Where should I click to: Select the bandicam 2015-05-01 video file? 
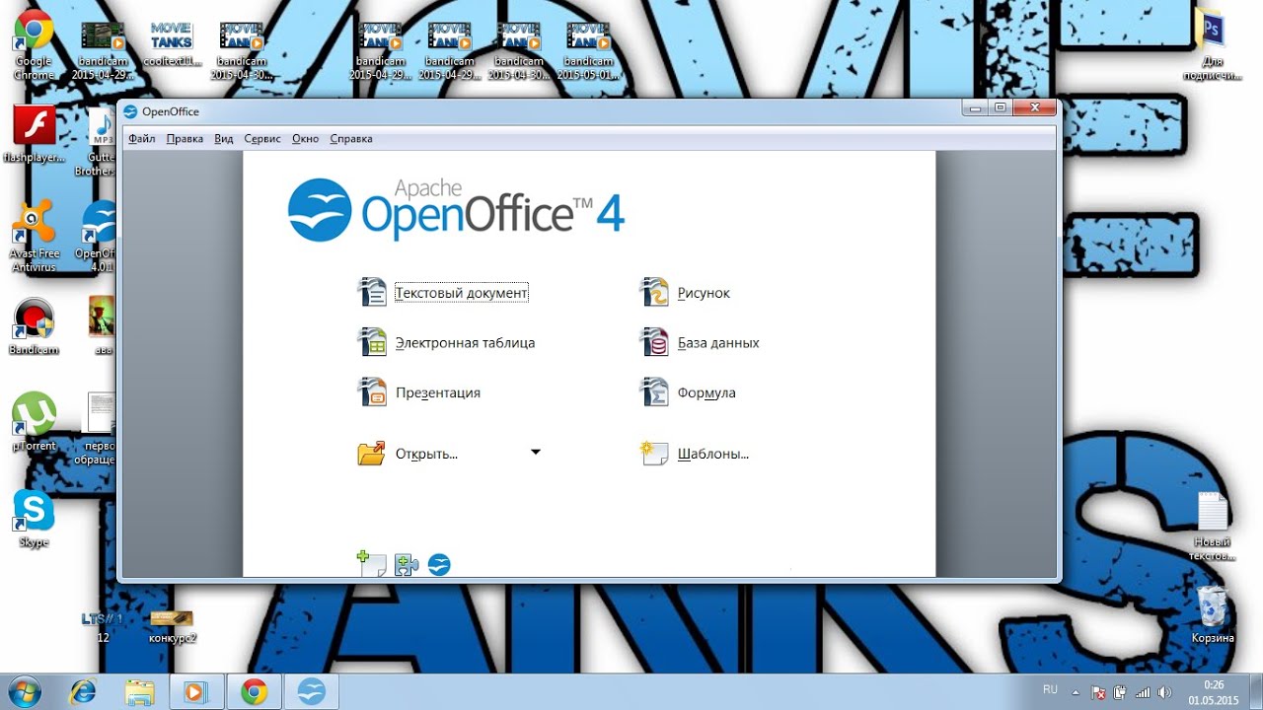588,51
